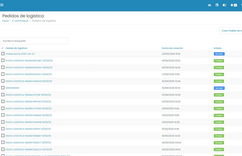Open ENVIO LOGISTICA FBA15KVXMD2D 18/09/25

[29, 81]
